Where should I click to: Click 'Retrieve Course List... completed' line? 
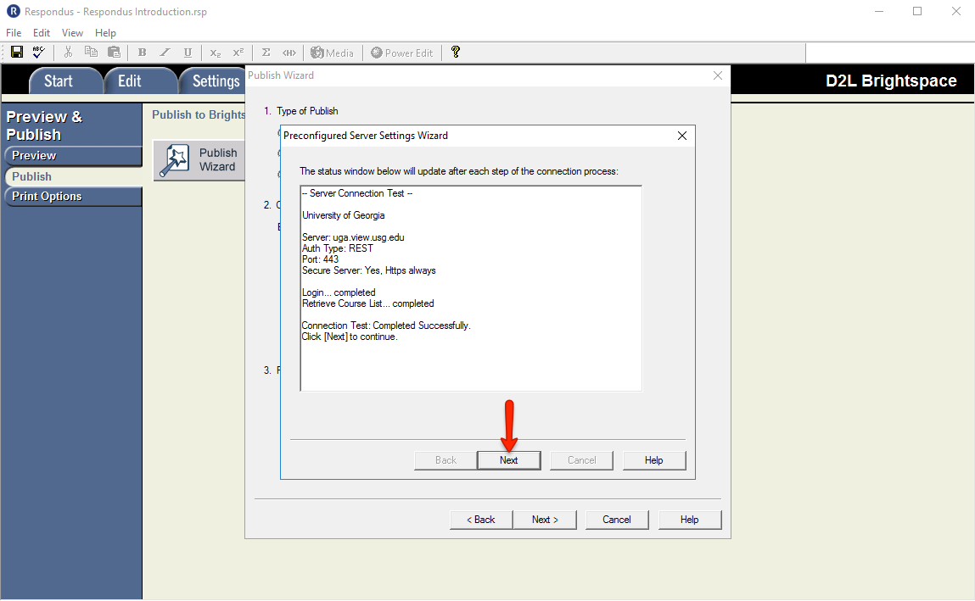tap(368, 303)
